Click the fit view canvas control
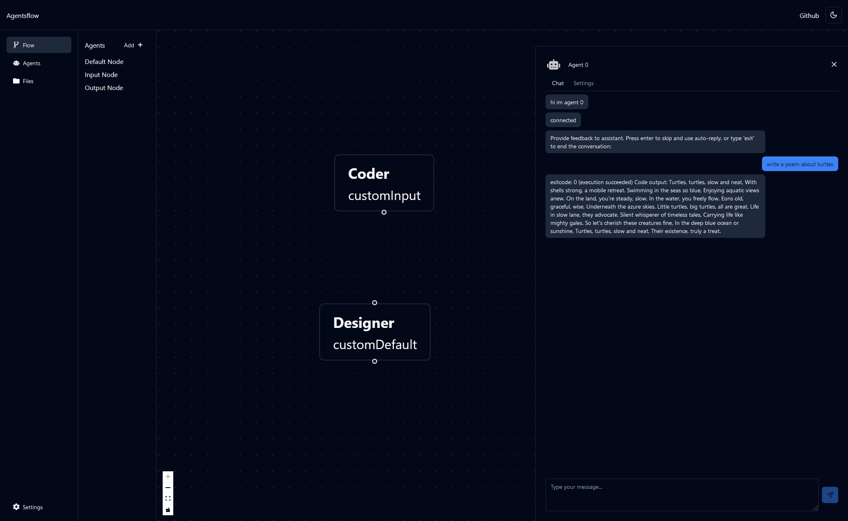Screen dimensions: 848x521 point(168,499)
